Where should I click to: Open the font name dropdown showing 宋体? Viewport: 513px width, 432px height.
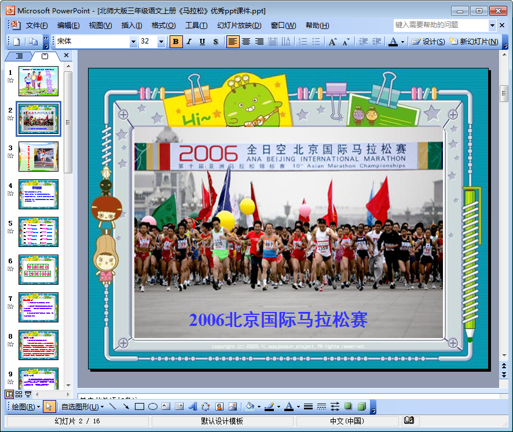tap(133, 42)
